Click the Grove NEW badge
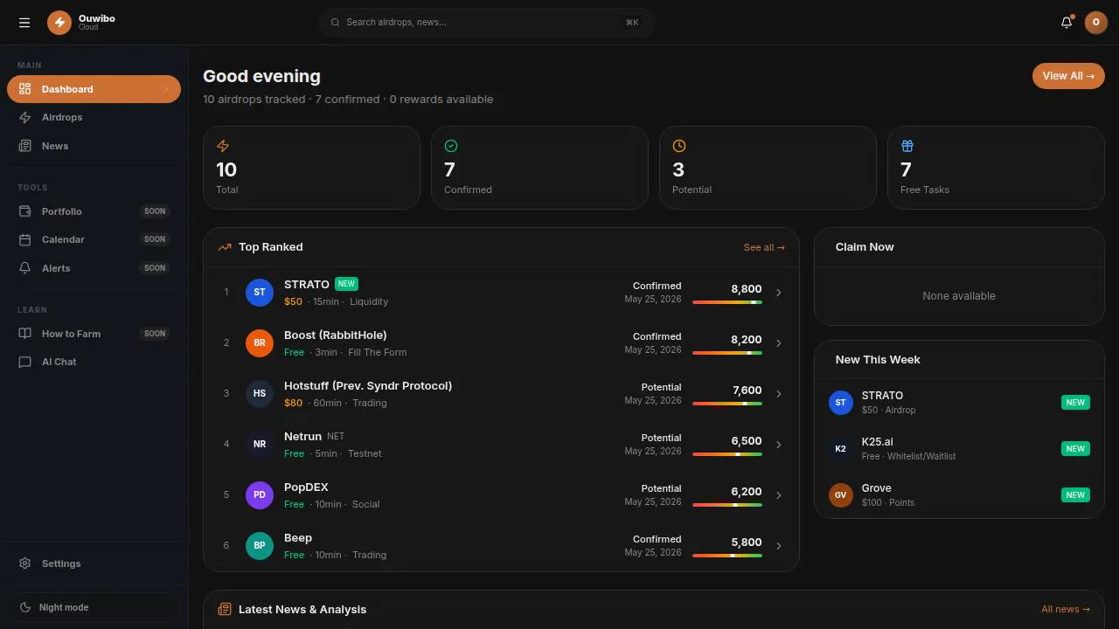 tap(1075, 495)
